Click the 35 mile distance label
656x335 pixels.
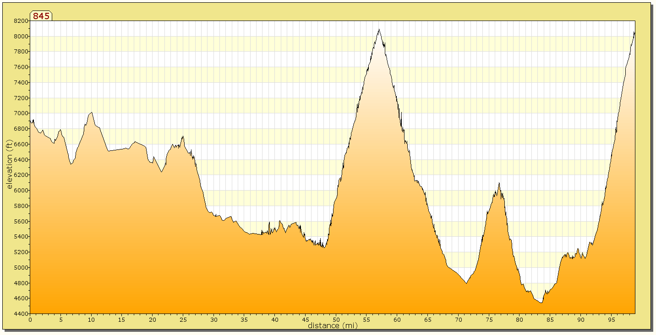tap(244, 320)
